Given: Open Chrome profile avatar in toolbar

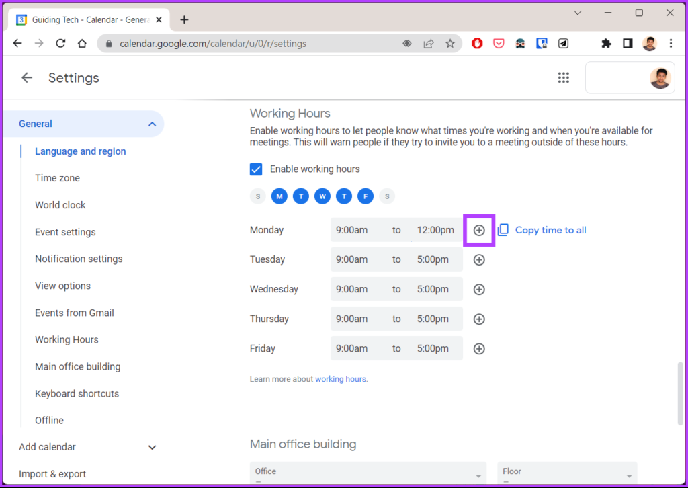Looking at the screenshot, I should point(650,44).
